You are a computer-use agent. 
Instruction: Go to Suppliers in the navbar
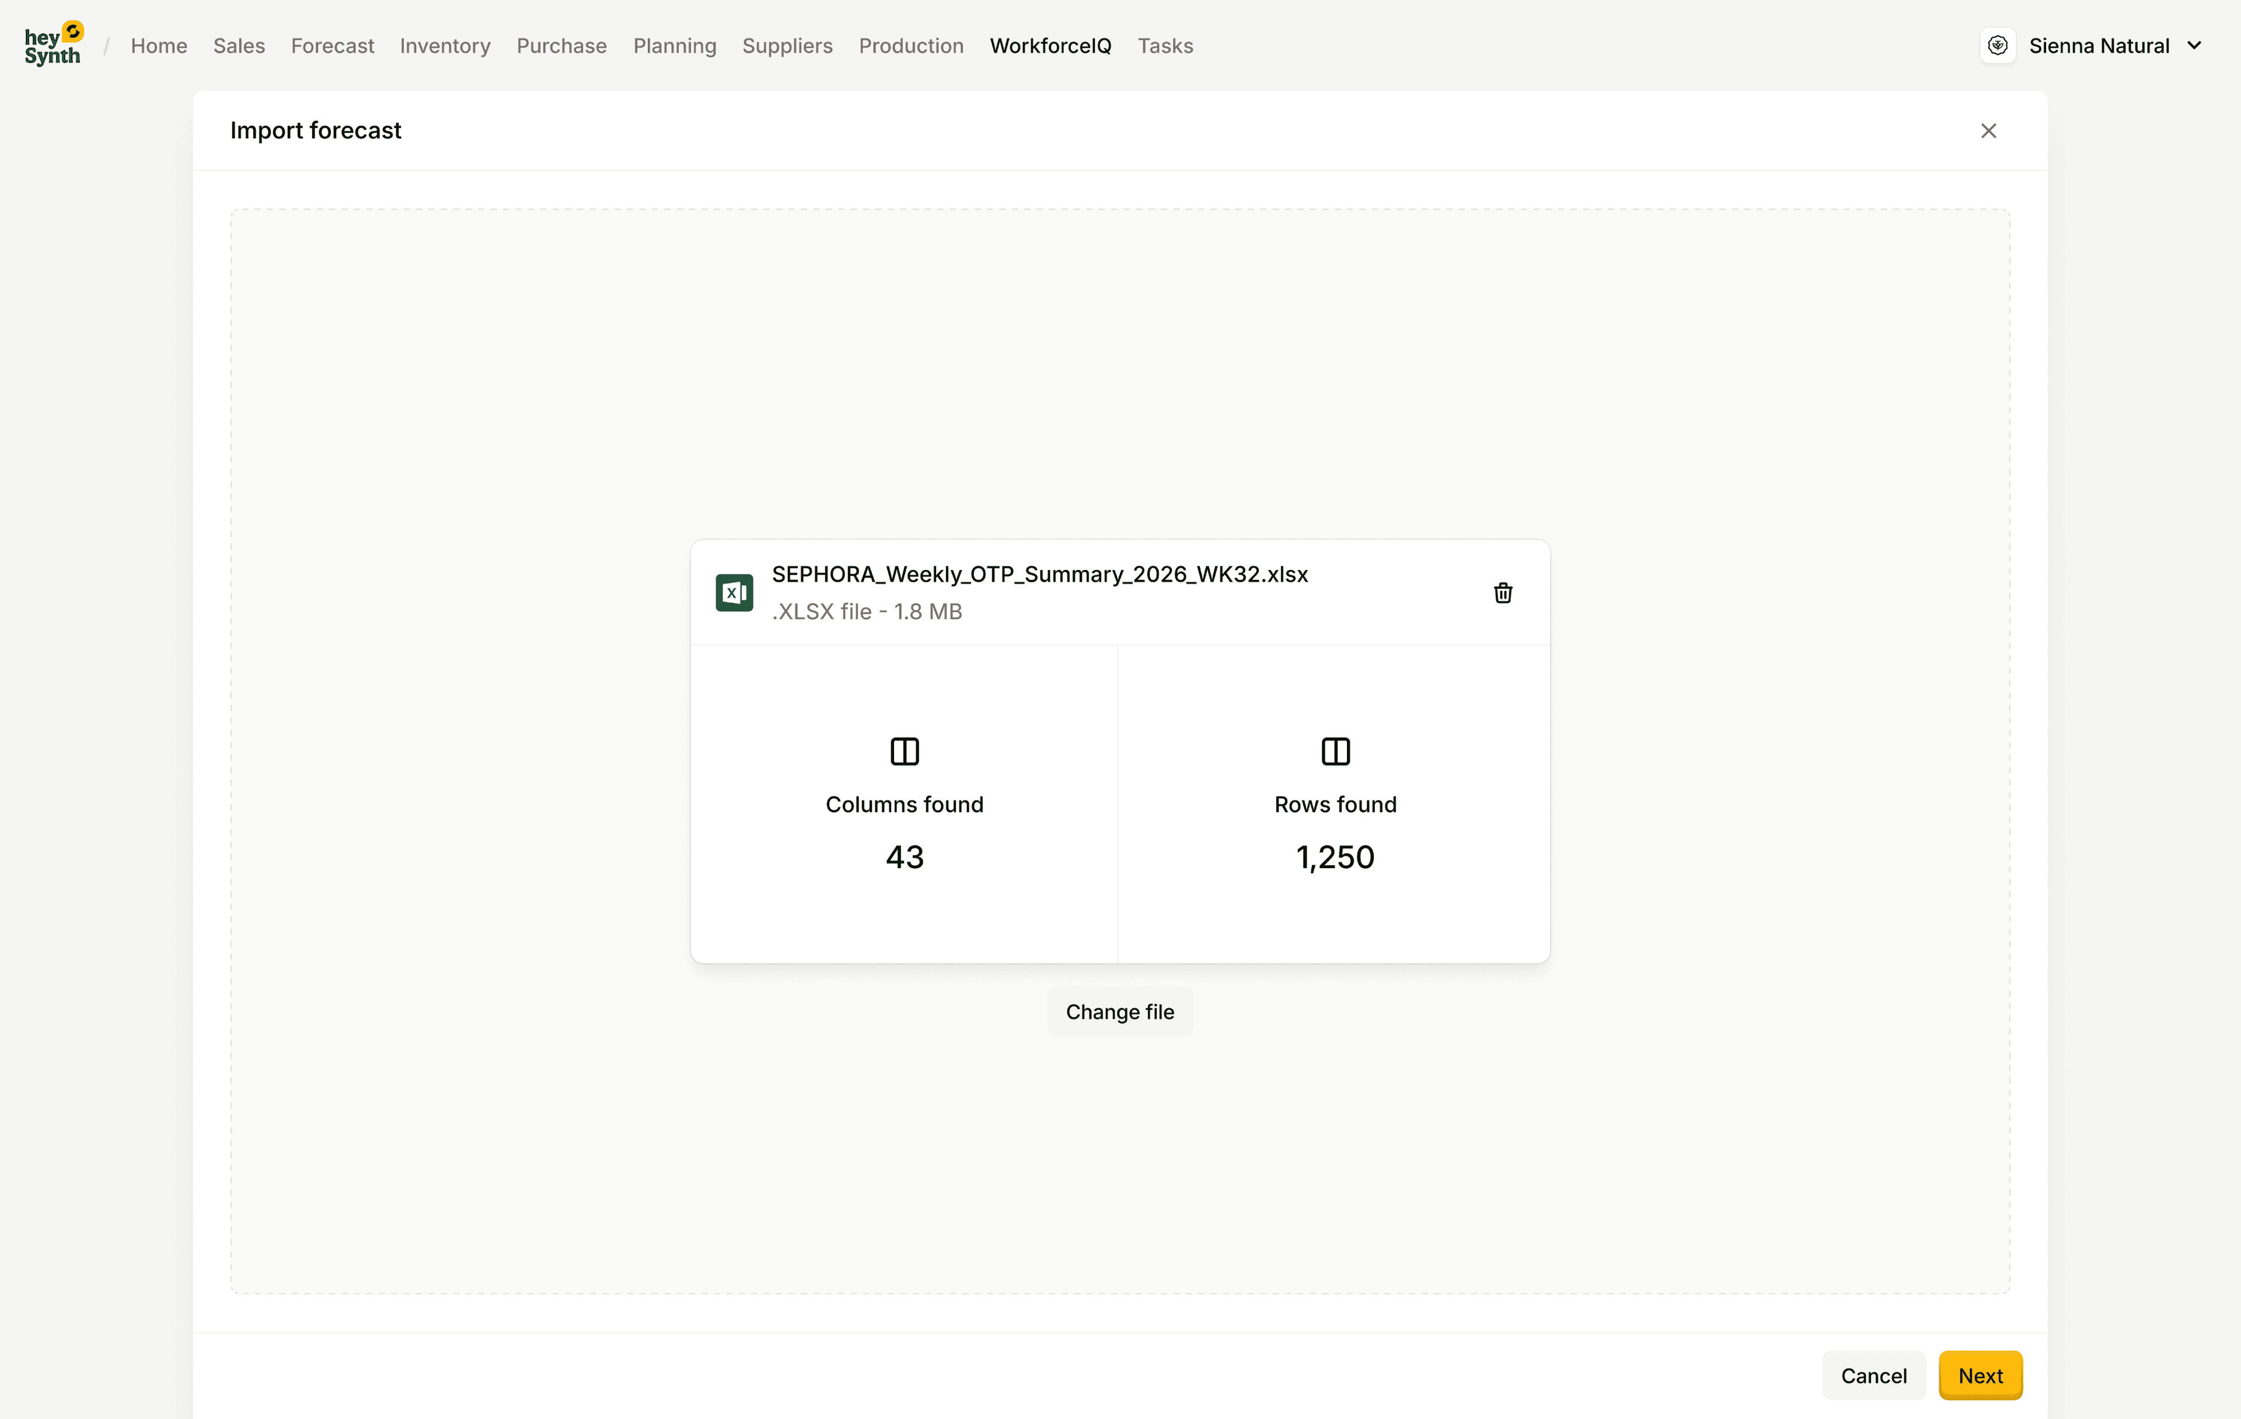pyautogui.click(x=787, y=46)
